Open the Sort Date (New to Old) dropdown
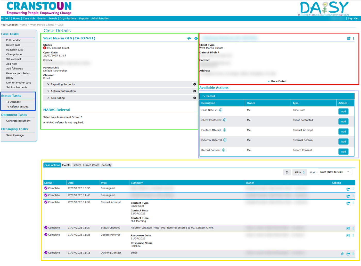This screenshot has width=361, height=266. click(335, 172)
